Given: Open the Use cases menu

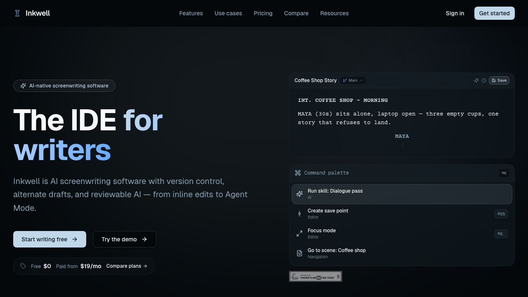Looking at the screenshot, I should point(228,13).
